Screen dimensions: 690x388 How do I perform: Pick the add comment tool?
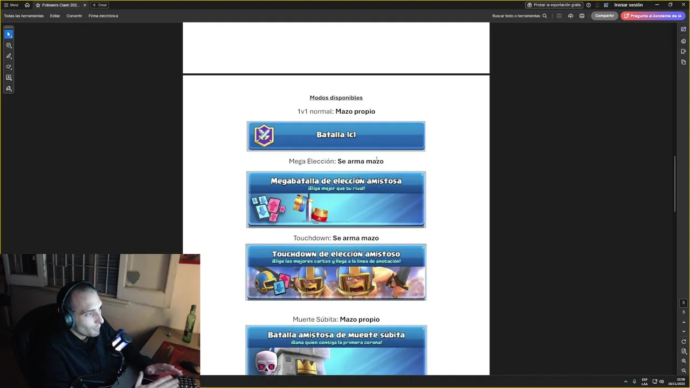[9, 45]
